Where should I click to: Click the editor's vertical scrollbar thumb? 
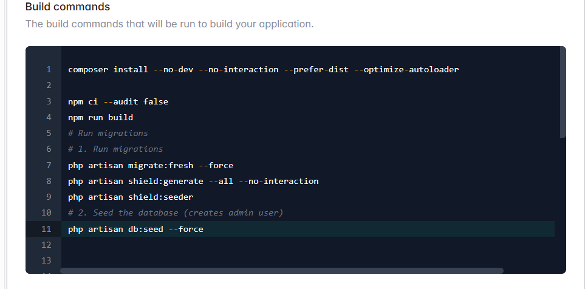click(563, 91)
